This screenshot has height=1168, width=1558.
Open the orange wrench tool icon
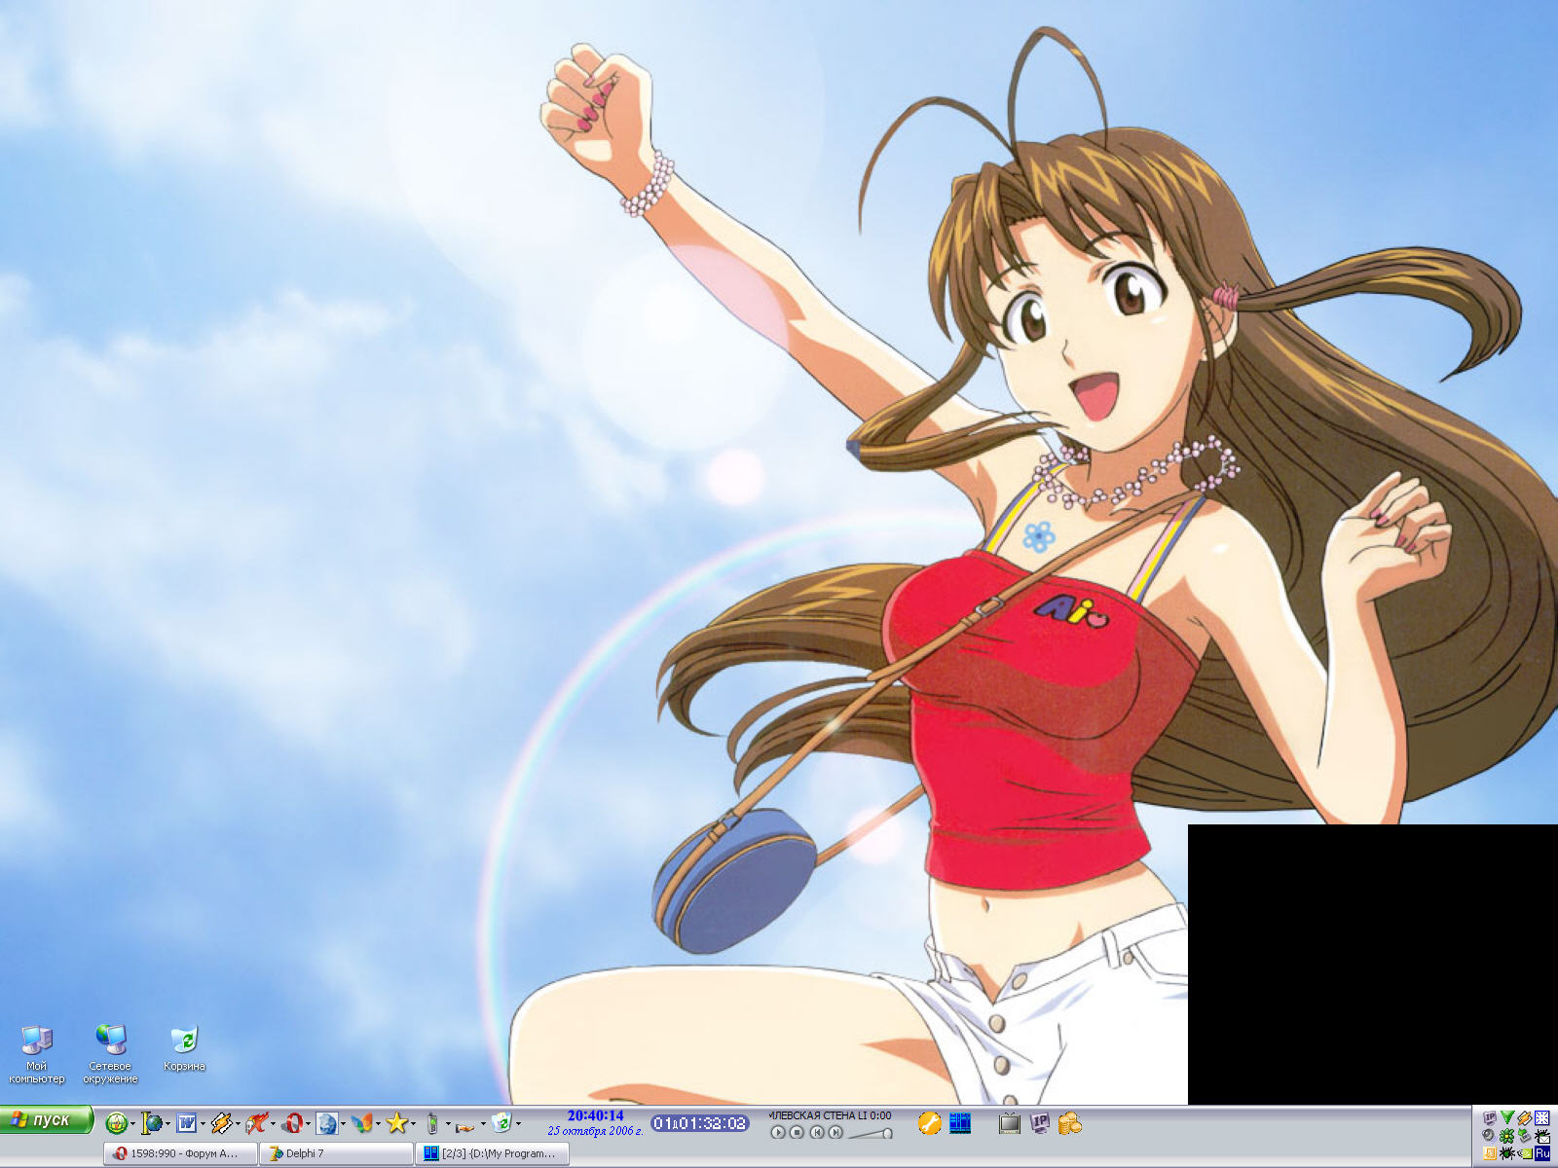coord(929,1123)
